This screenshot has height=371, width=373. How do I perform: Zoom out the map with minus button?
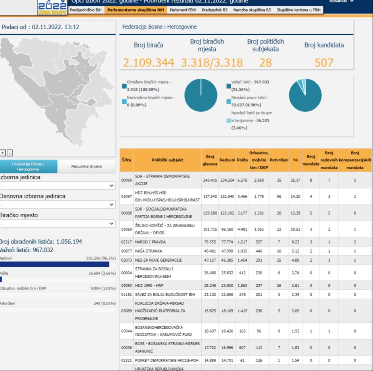[x=10, y=153]
